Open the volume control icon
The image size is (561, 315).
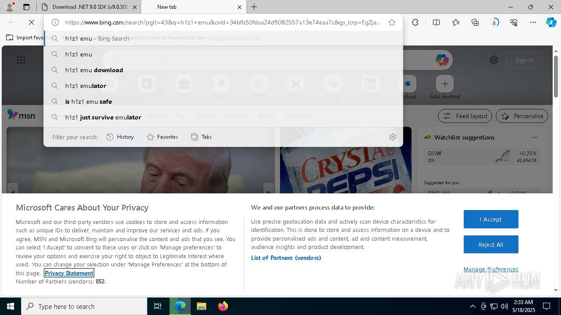click(x=504, y=306)
